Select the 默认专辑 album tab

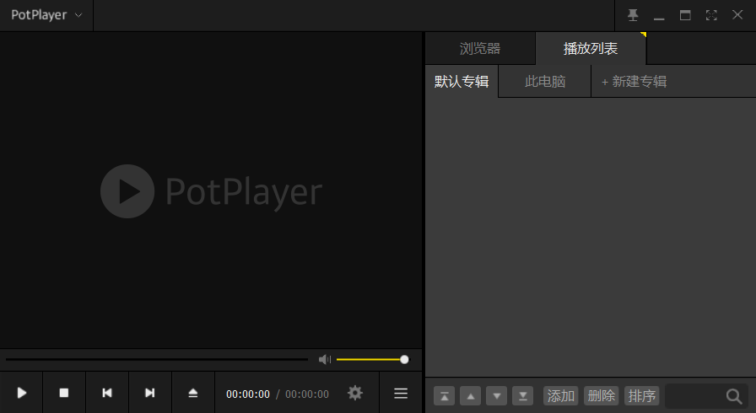pyautogui.click(x=462, y=82)
